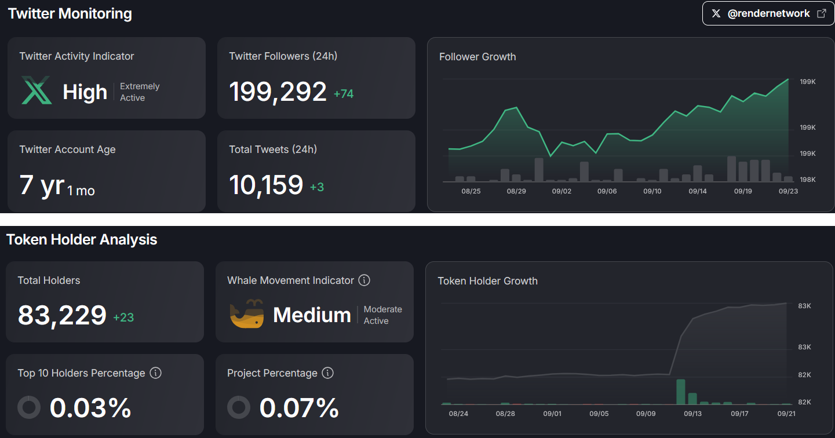Screen dimensions: 835x438
Task: Click the green X logo in Twitter Activity Indicator
Action: tap(37, 90)
